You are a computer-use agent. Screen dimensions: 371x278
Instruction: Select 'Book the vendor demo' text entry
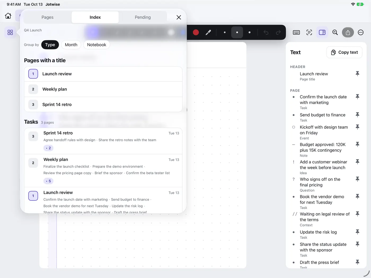pos(322,199)
